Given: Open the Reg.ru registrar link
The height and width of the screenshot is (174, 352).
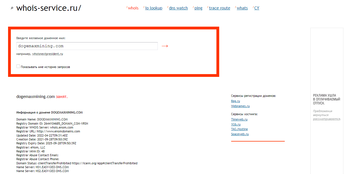Looking at the screenshot, I should click(235, 101).
